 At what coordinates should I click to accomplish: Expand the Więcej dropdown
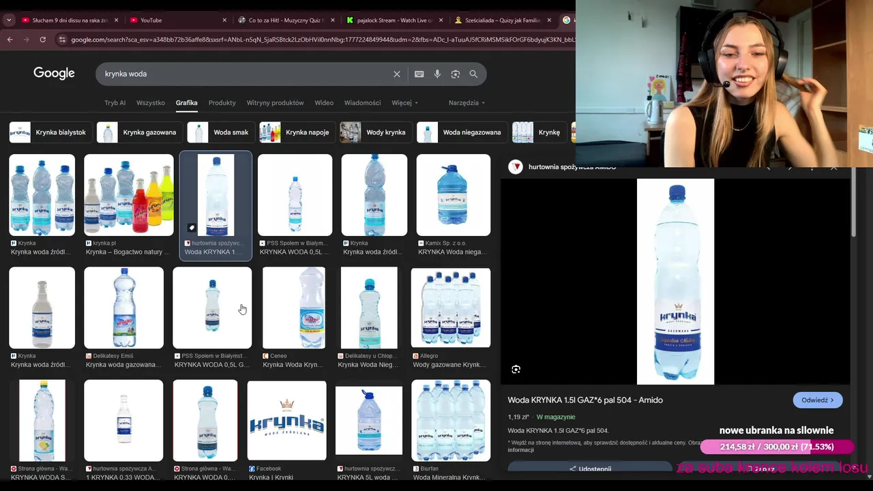pos(404,102)
